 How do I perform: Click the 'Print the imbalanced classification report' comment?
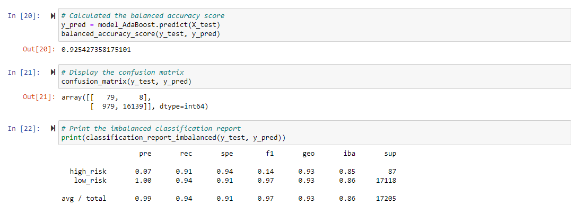pyautogui.click(x=151, y=129)
